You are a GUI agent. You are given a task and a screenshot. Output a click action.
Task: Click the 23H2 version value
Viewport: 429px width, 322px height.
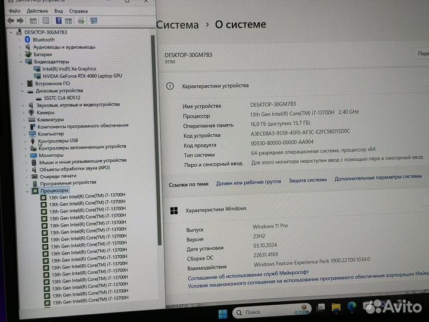pos(259,236)
